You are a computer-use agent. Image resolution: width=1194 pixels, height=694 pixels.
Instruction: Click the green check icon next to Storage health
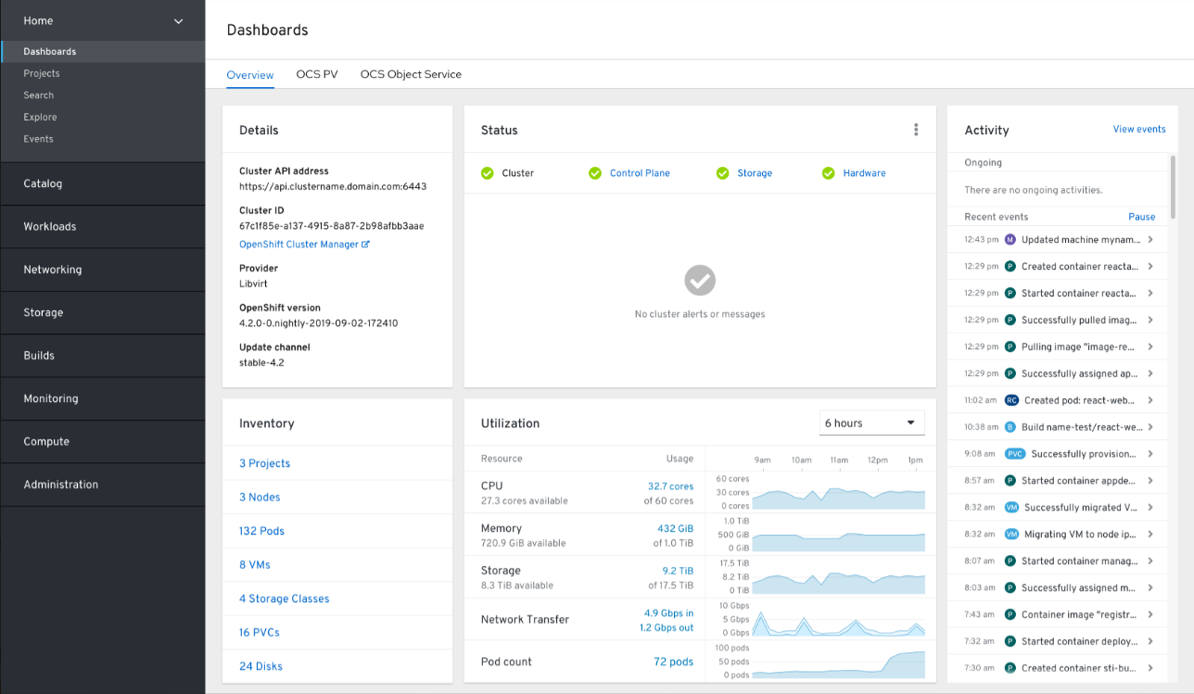[724, 172]
